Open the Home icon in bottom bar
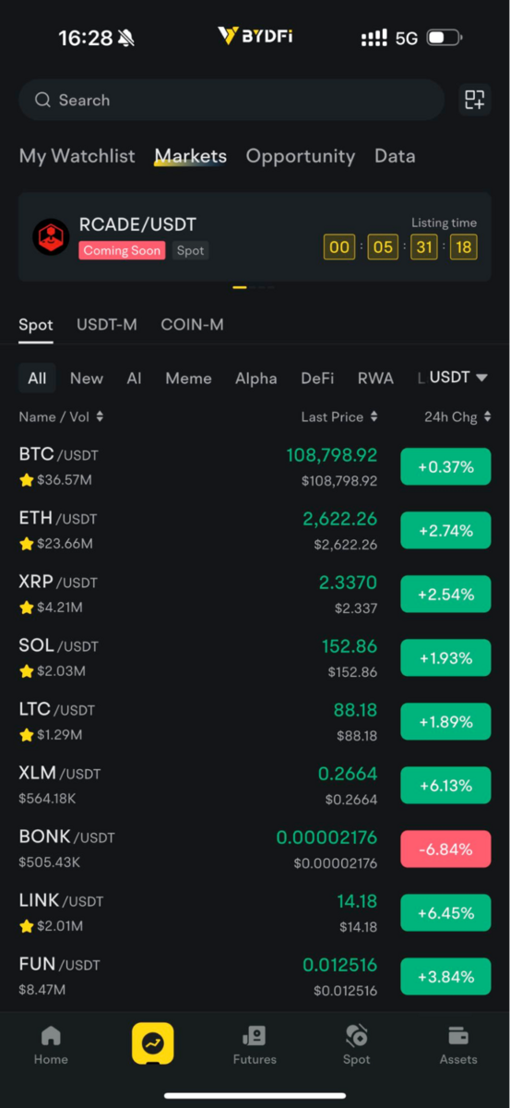Image resolution: width=510 pixels, height=1108 pixels. 51,1035
